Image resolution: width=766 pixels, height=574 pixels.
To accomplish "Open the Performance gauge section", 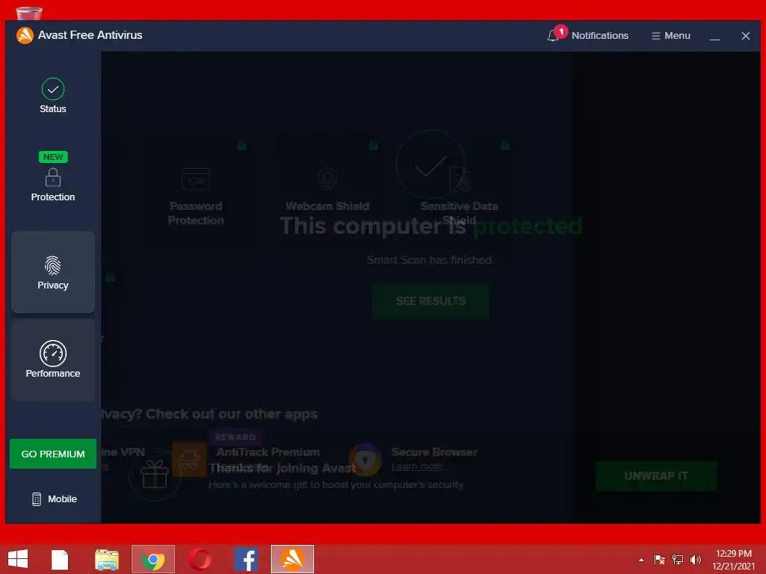I will [53, 360].
